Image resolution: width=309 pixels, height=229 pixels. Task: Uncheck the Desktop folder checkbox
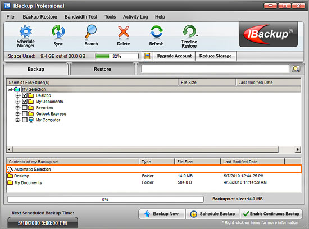point(24,95)
